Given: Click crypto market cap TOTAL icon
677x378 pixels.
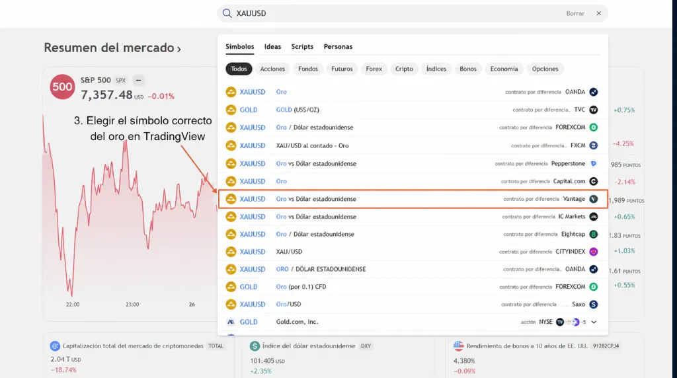Looking at the screenshot, I should click(x=55, y=346).
